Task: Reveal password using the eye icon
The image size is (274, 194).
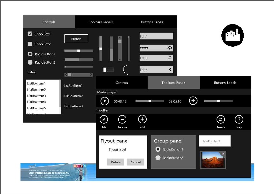Action: point(169,48)
